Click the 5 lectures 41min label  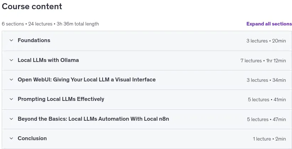tap(267, 100)
